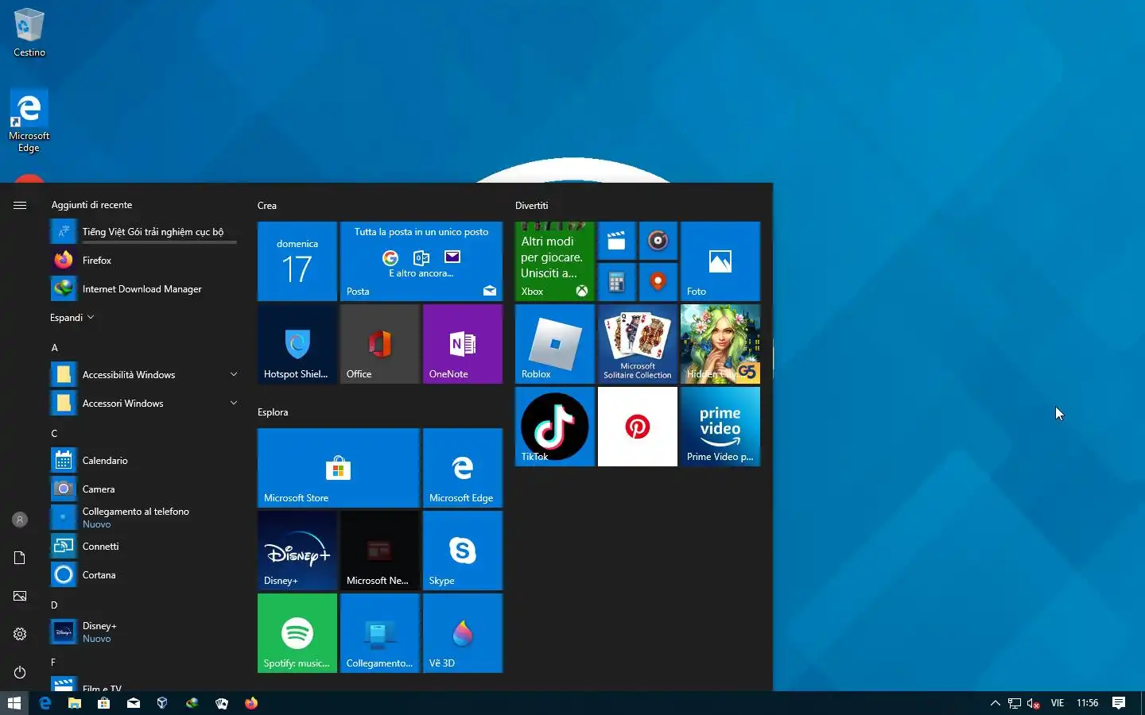The width and height of the screenshot is (1145, 715).
Task: Open the Film e TV small clapperboard tile
Action: point(617,241)
